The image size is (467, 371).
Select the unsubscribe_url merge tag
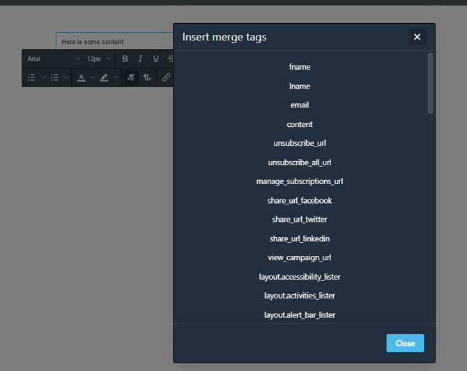300,144
